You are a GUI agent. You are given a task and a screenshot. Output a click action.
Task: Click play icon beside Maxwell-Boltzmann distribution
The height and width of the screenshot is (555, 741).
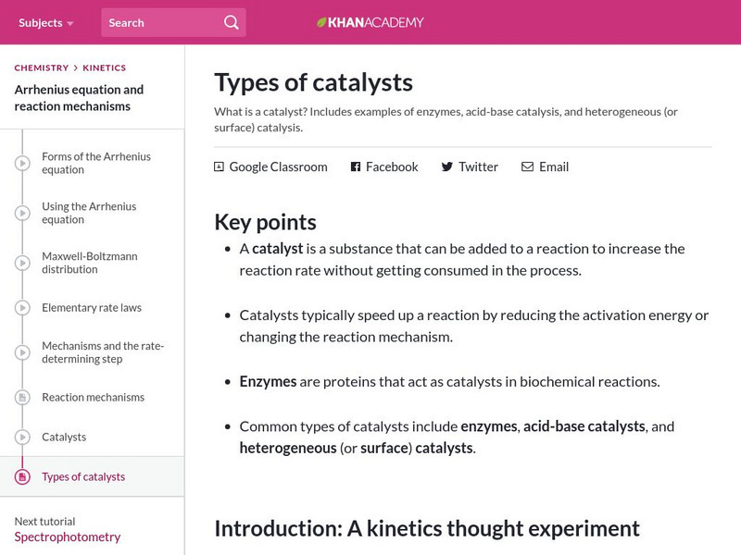point(22,264)
